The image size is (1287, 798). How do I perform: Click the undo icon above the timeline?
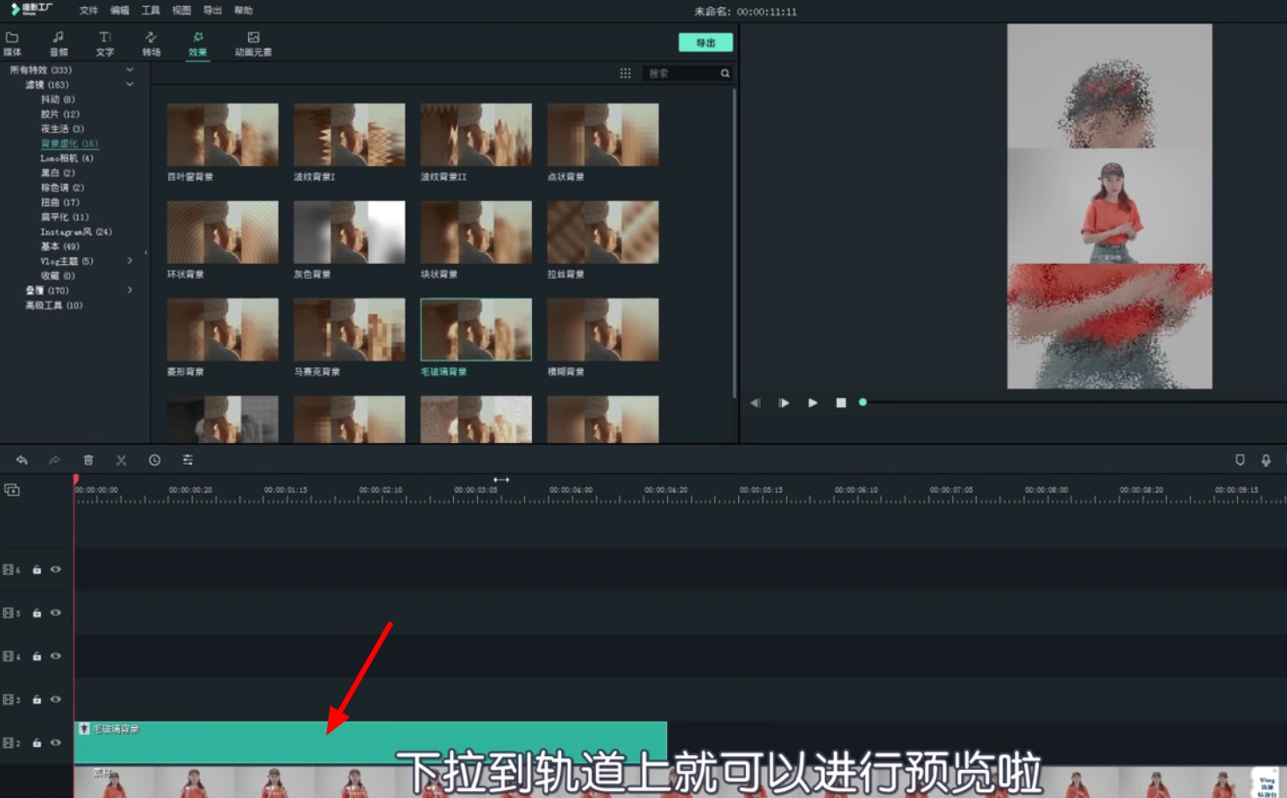pos(21,460)
